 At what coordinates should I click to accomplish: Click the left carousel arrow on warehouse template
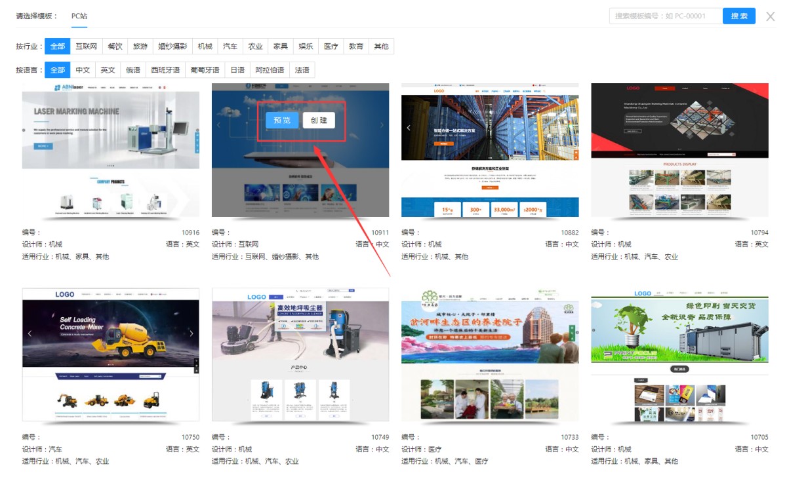click(x=408, y=128)
